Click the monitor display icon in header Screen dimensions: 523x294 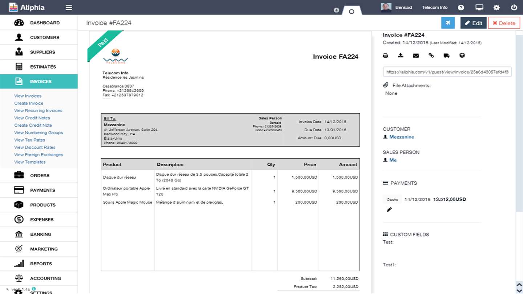(x=479, y=8)
